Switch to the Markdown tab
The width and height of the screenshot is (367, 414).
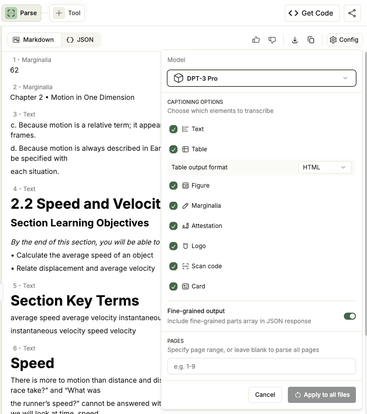click(x=34, y=40)
